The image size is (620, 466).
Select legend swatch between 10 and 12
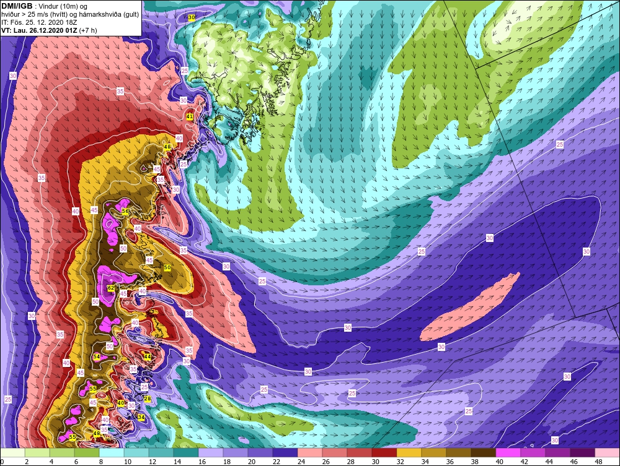136,452
